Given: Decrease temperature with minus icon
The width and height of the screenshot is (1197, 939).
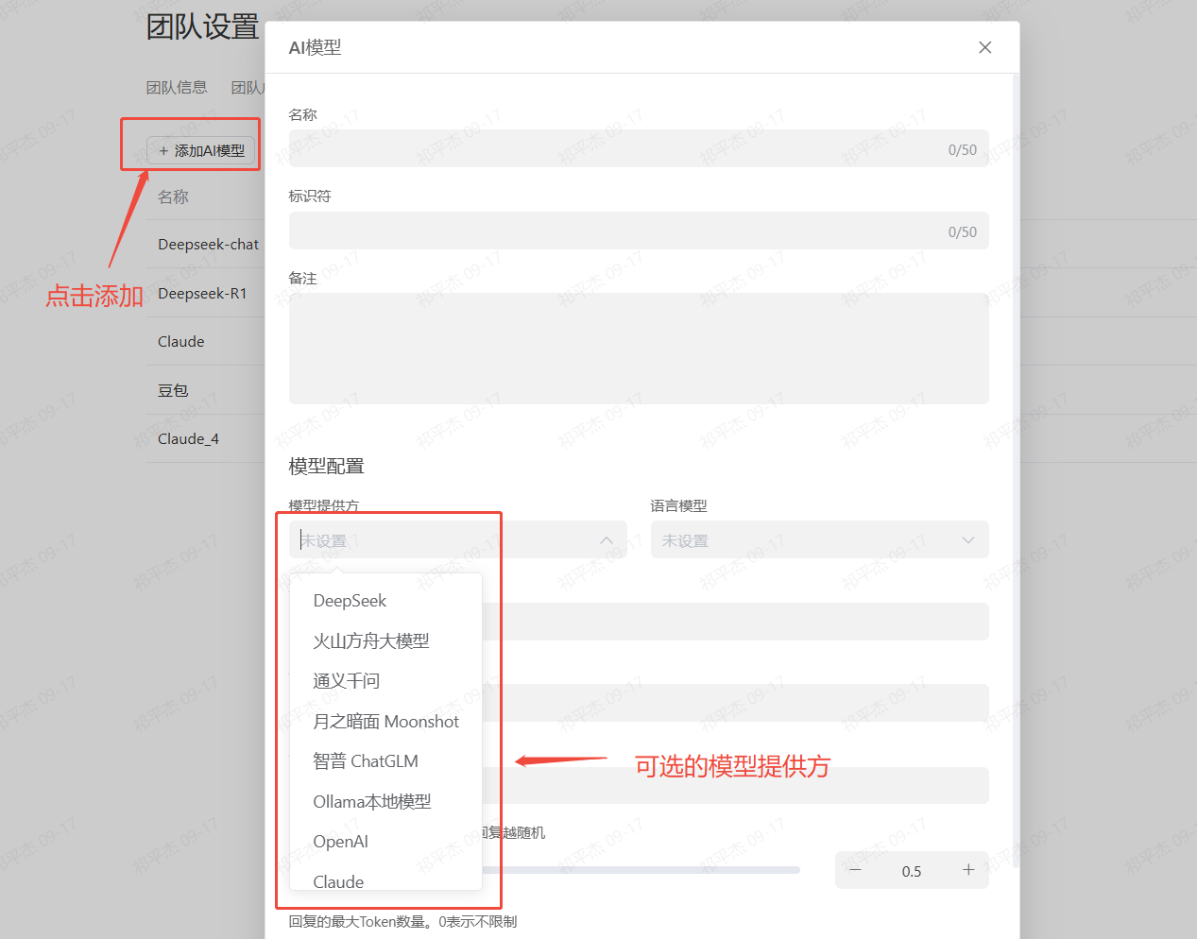Looking at the screenshot, I should 855,870.
